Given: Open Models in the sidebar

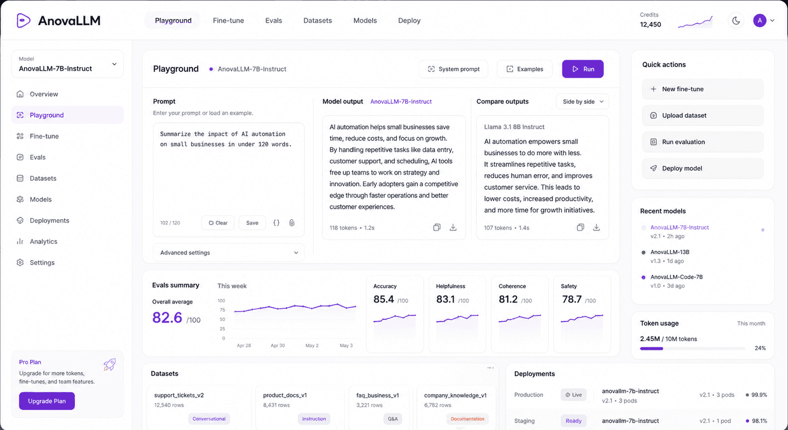Looking at the screenshot, I should pyautogui.click(x=67, y=199).
